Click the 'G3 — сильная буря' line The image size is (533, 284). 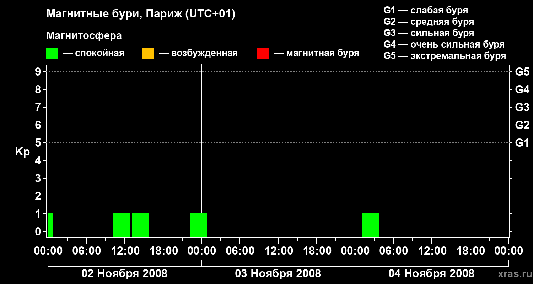pos(429,33)
